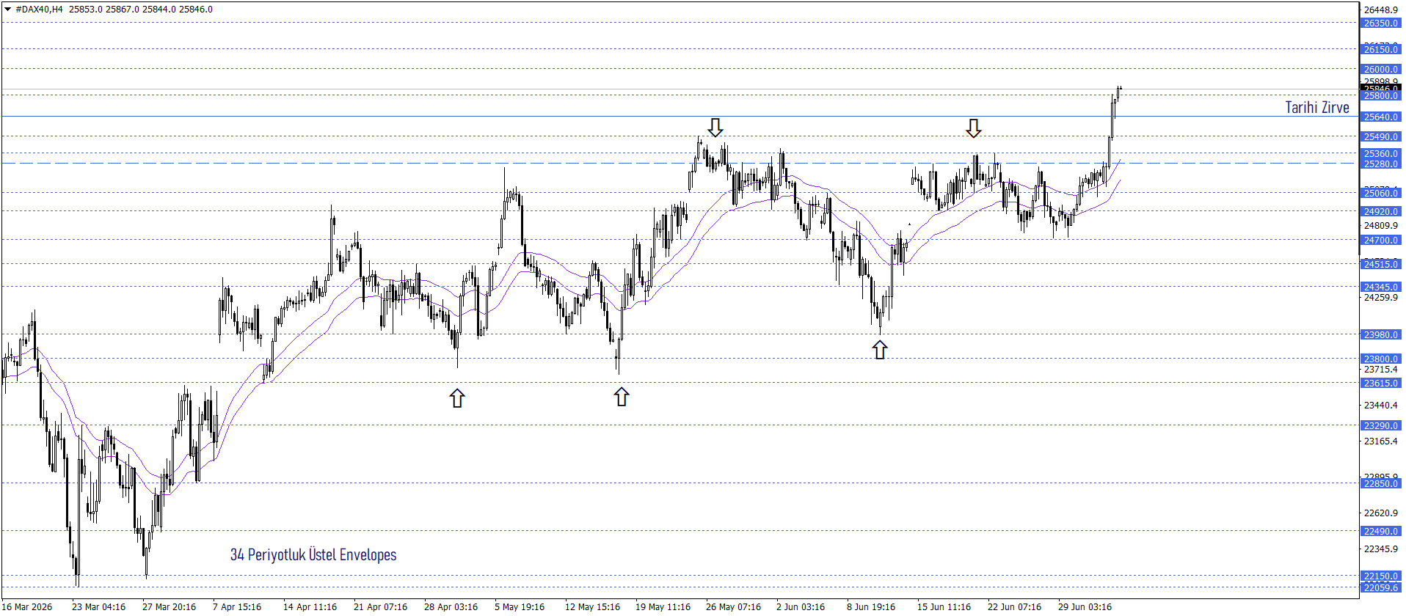Click the '7 Apr 15:16' time axis label

pos(237,607)
